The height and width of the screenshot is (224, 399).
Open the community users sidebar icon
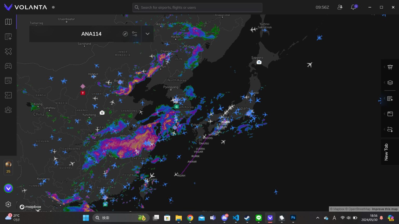(8, 110)
